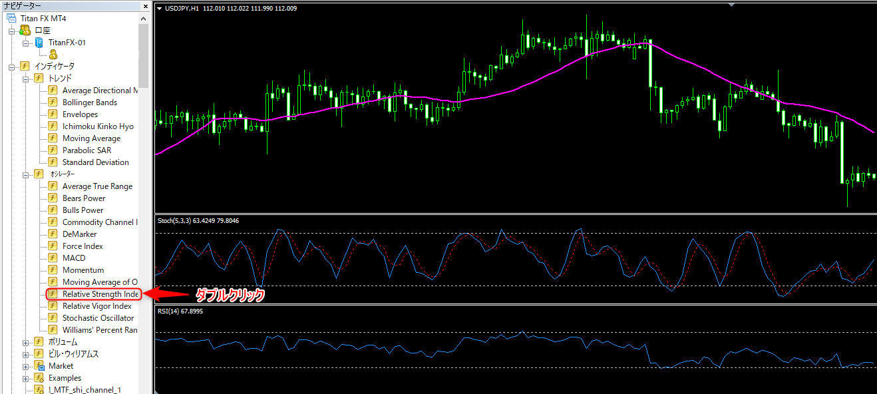Select Relative Strength Index in the navigator

100,294
